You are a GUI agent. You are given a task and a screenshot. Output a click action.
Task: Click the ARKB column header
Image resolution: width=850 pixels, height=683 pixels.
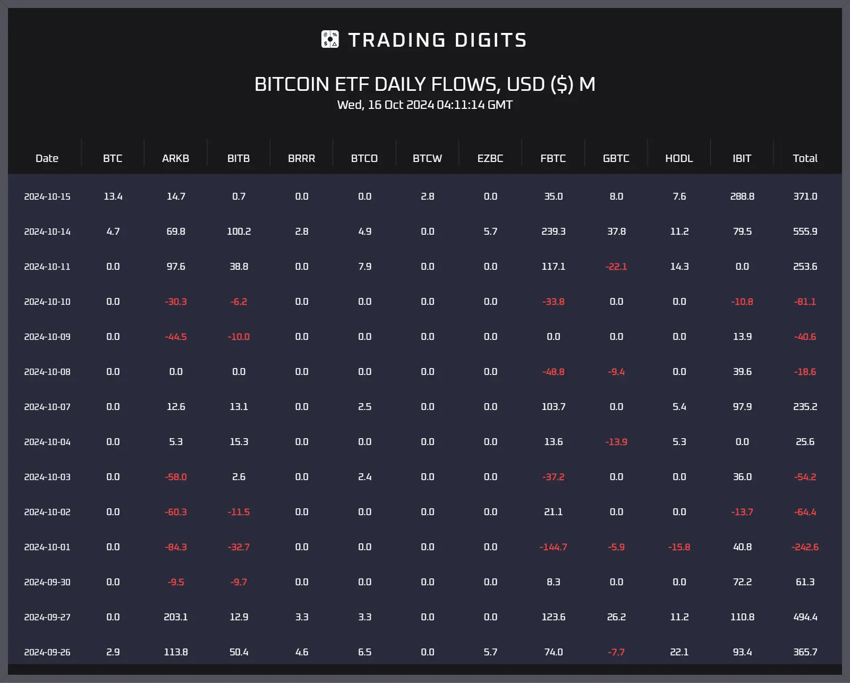[175, 158]
